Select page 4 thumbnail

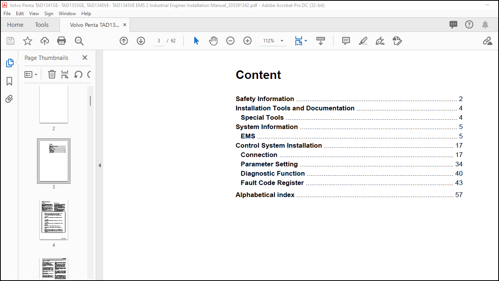pos(54,220)
